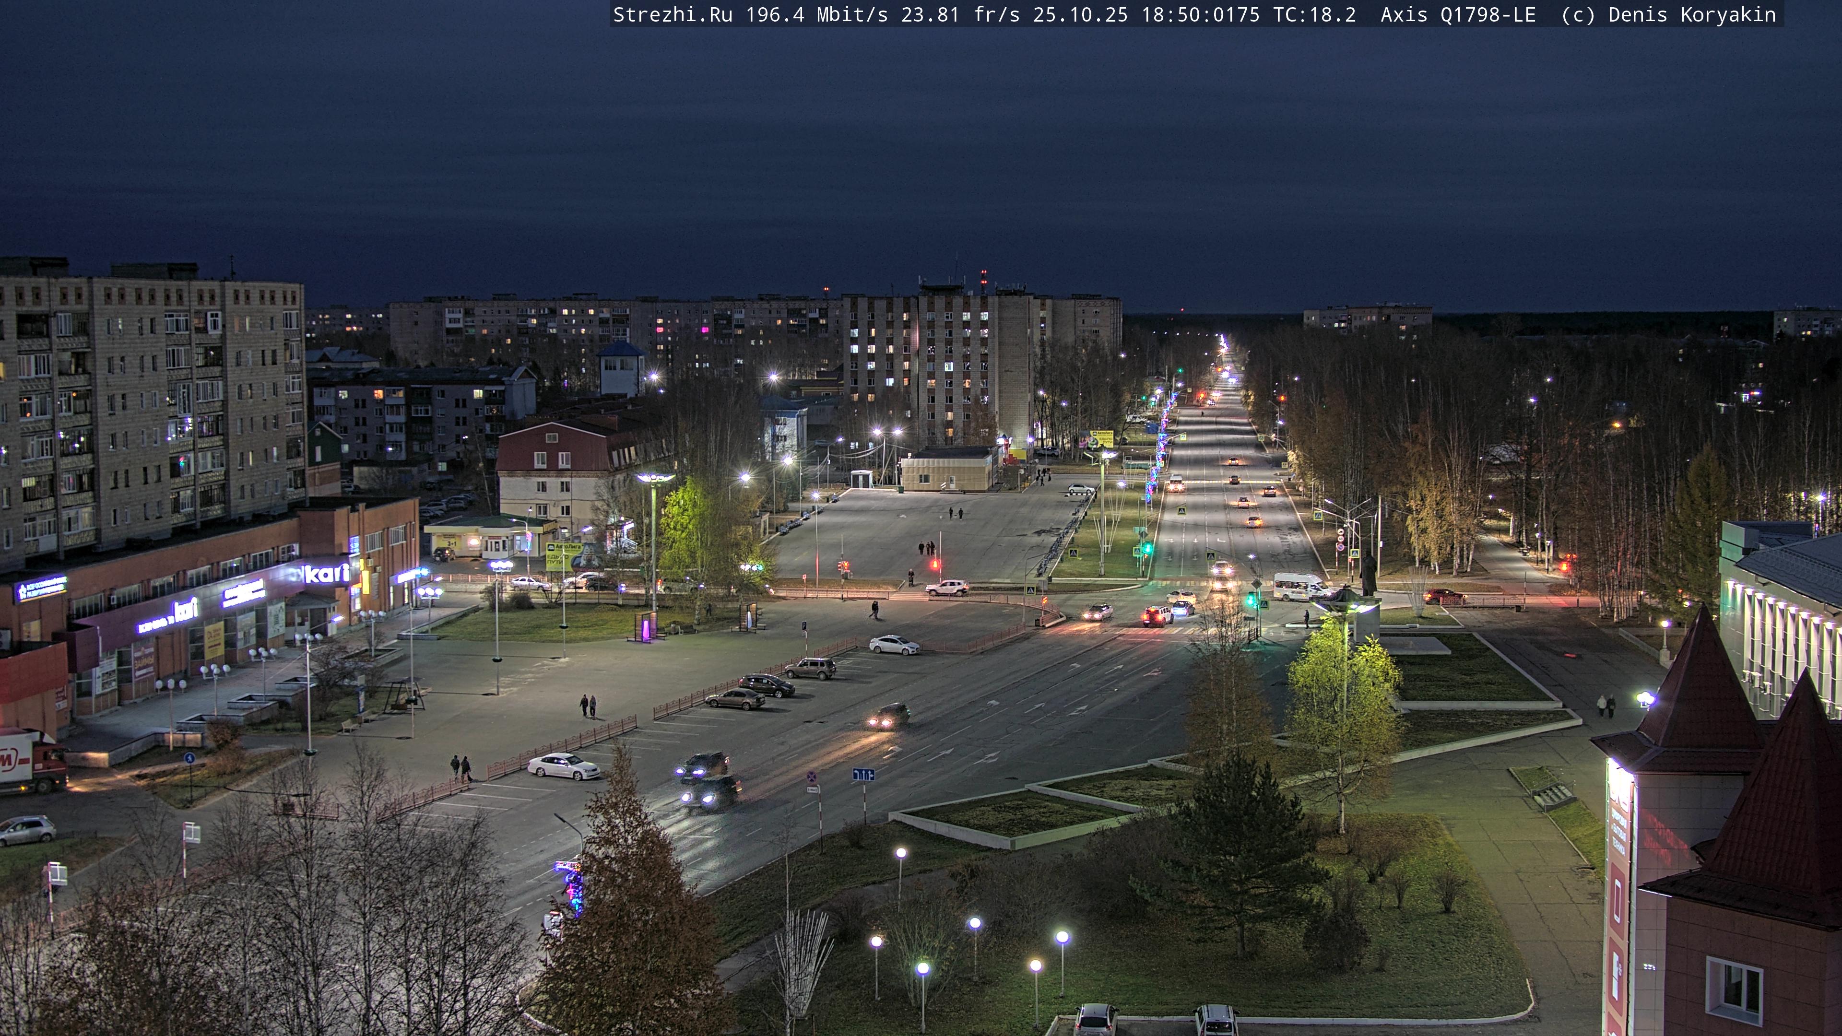The height and width of the screenshot is (1036, 1842).
Task: Click the pink glowing kiosk in the square
Action: coord(647,628)
